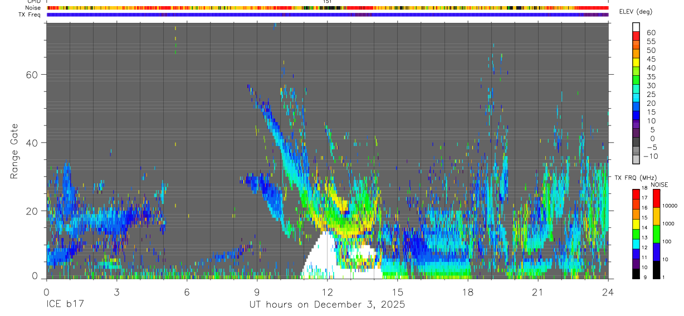Click the '1000' label on NOISE legend
This screenshot has height=316, width=684.
[x=668, y=223]
